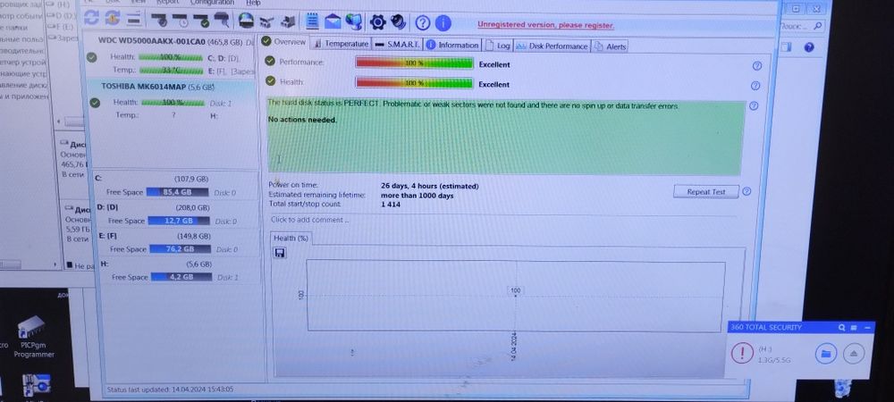Click the red warning icon in 360 popup
Screen dimensions: 894x402
tap(742, 354)
